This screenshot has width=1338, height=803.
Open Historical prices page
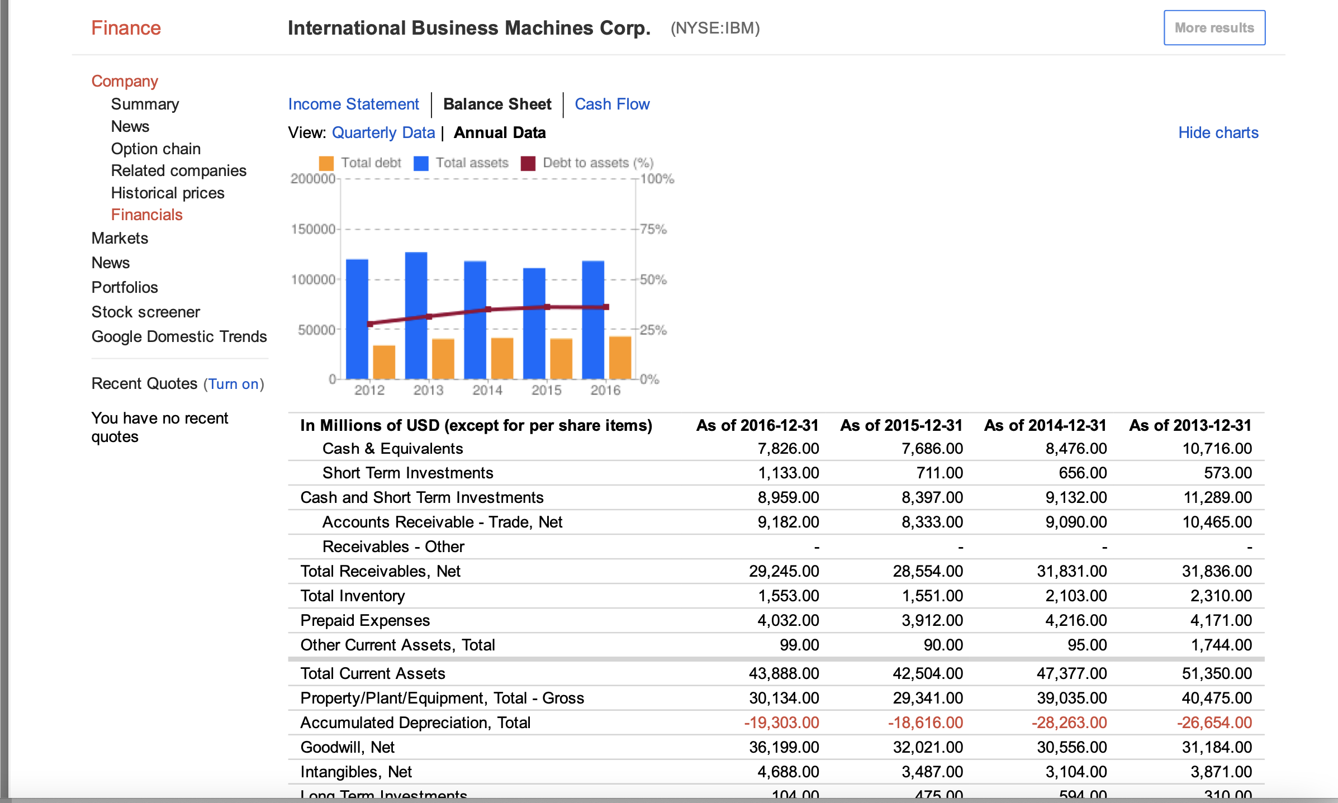tap(167, 193)
